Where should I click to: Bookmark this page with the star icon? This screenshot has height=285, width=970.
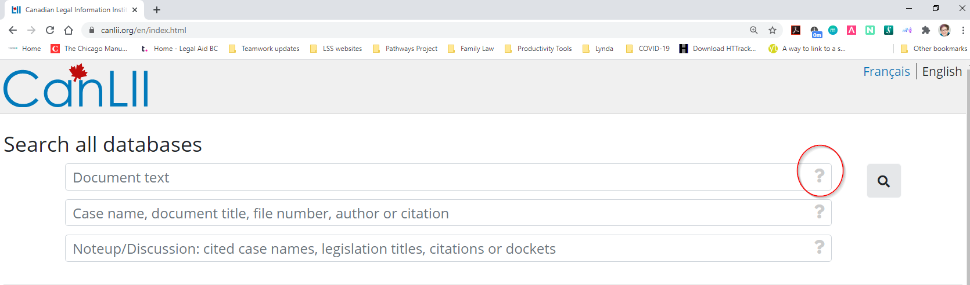point(772,30)
